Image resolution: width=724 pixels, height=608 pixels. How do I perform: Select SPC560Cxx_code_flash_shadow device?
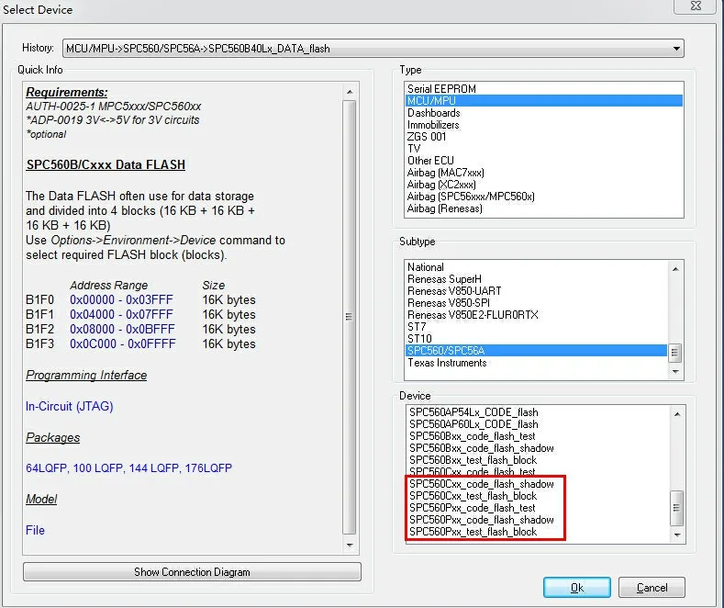[482, 484]
